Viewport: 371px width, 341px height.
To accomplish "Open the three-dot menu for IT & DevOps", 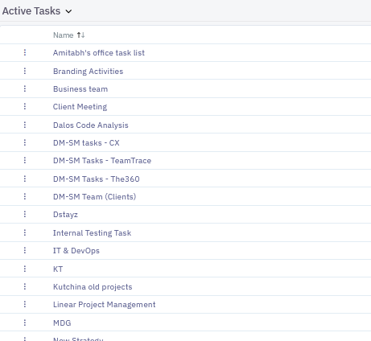I will click(x=25, y=250).
